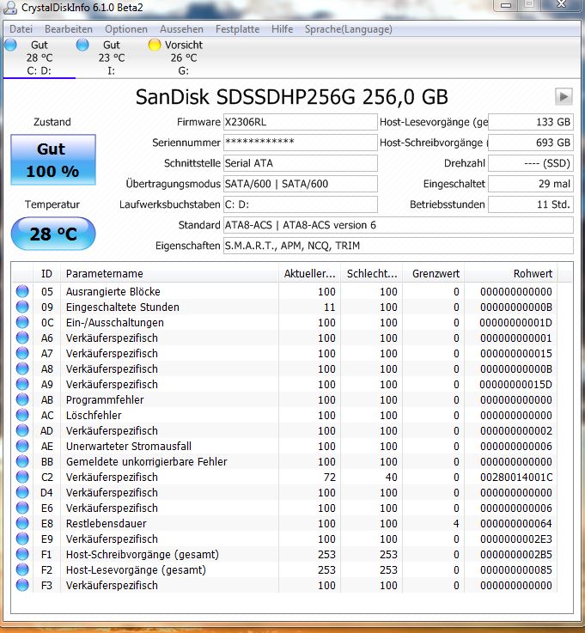The image size is (585, 633).
Task: Click status icon of 09 Eingeschaltete Stunden
Action: click(x=22, y=307)
